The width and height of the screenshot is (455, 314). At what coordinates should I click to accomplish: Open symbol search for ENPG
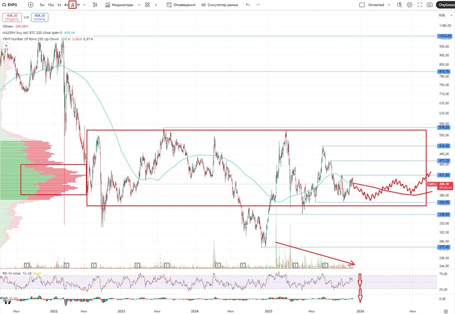10,5
